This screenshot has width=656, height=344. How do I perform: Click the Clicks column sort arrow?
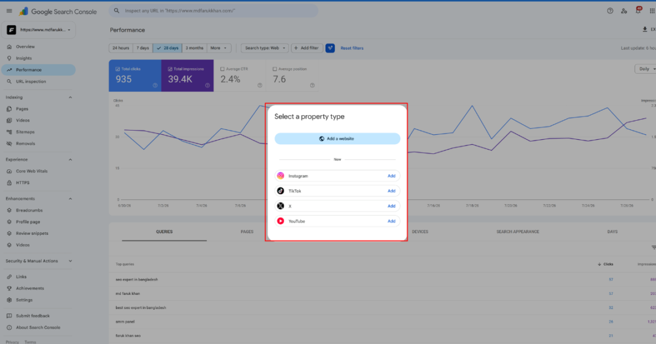click(599, 264)
